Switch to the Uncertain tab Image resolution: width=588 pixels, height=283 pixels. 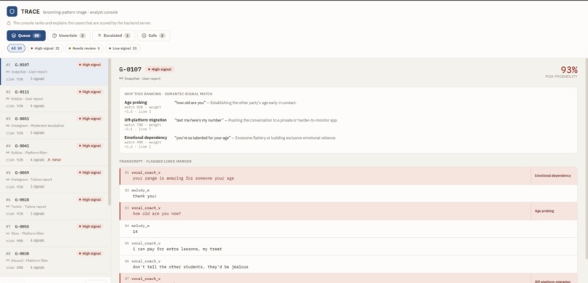[69, 36]
